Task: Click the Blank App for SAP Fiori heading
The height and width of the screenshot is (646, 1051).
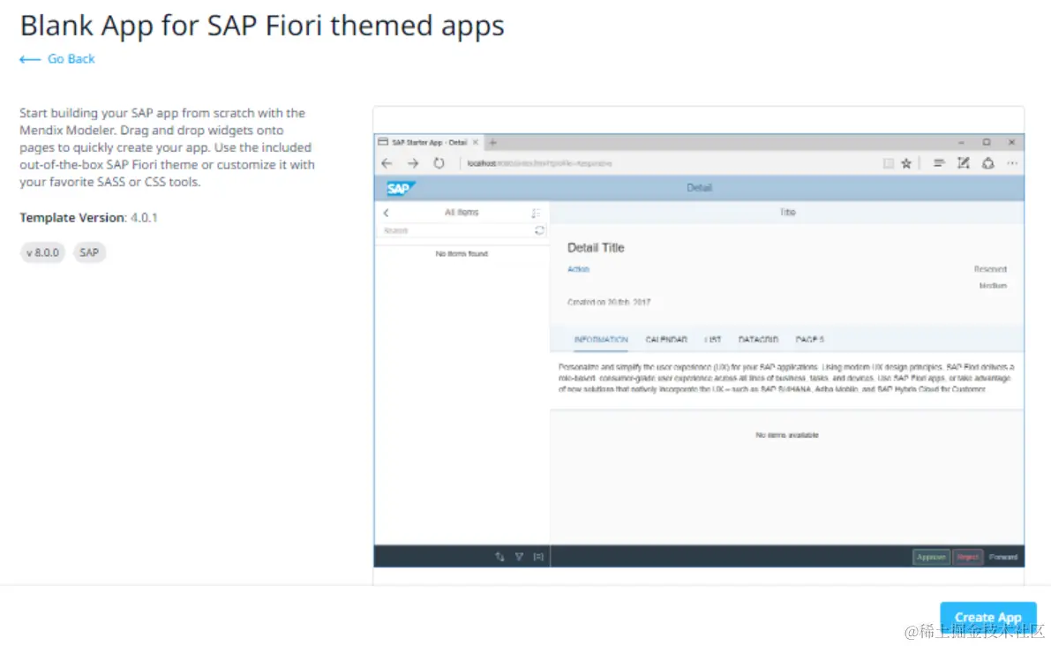Action: tap(262, 26)
